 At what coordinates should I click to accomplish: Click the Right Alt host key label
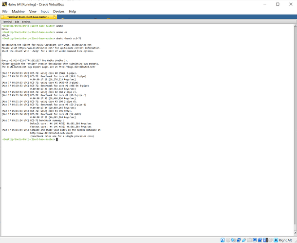pos(285,240)
